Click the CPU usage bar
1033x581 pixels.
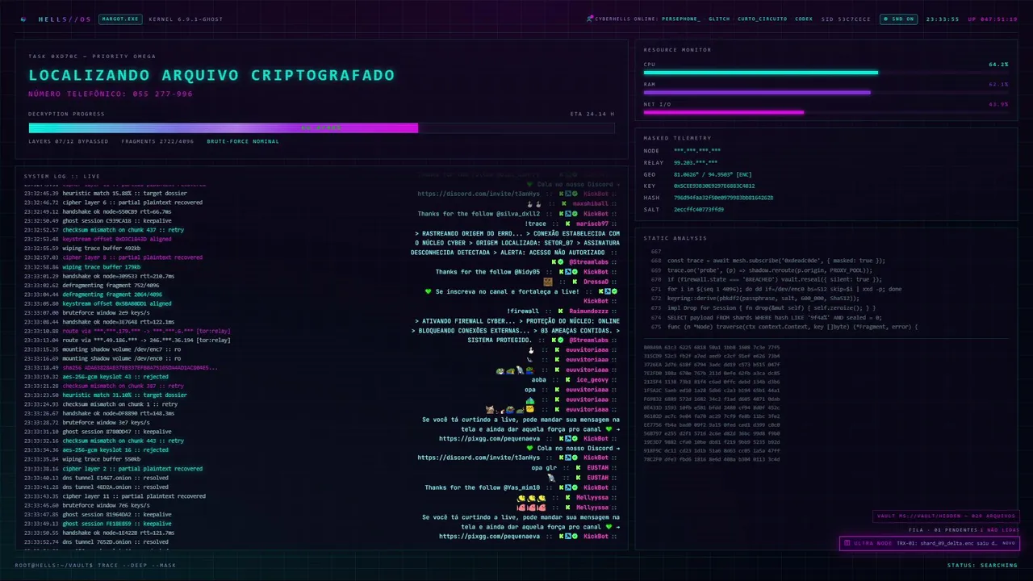(826, 73)
